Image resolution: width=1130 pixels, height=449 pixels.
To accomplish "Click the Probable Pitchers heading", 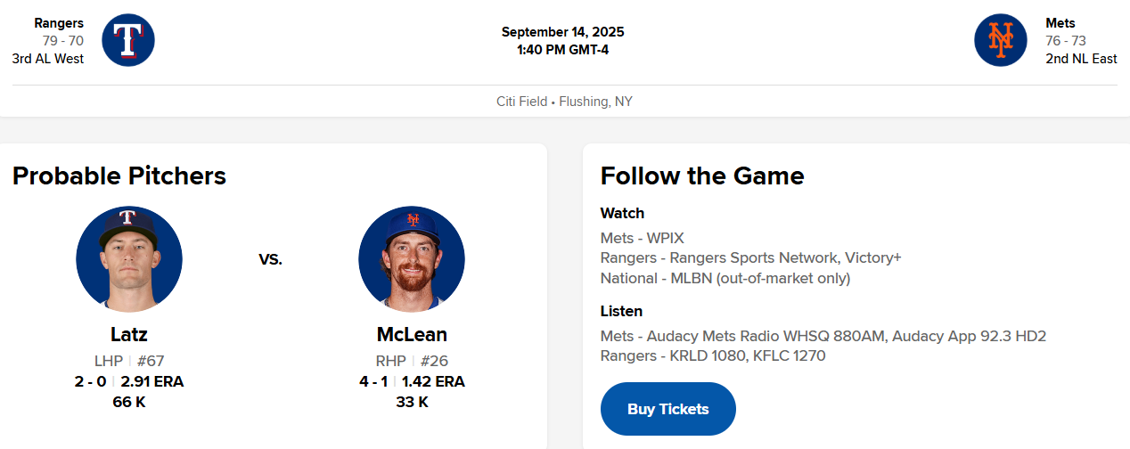I will (119, 176).
